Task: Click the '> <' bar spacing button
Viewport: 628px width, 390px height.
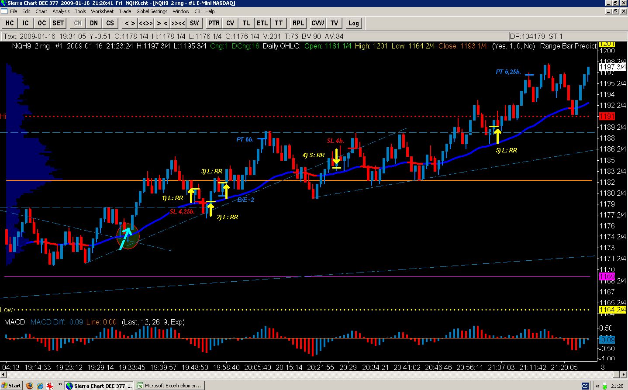Action: [162, 23]
